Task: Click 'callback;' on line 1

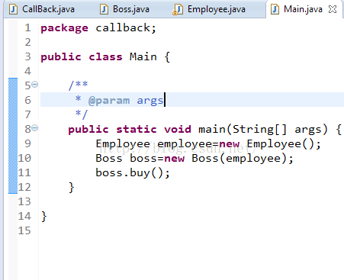Action: [x=126, y=27]
